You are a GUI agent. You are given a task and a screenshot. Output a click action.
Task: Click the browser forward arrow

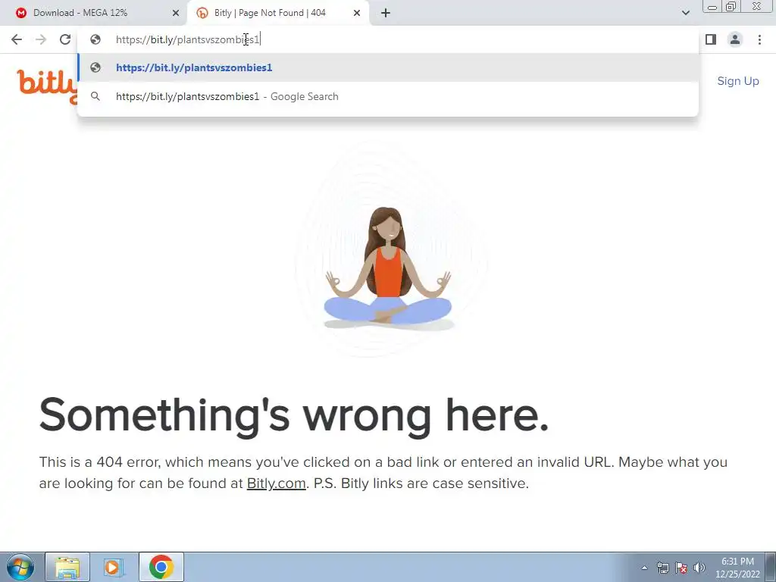point(41,39)
